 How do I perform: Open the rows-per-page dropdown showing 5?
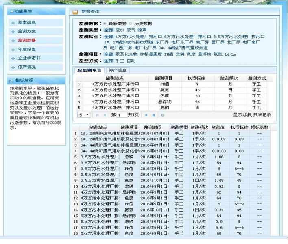click(84, 115)
